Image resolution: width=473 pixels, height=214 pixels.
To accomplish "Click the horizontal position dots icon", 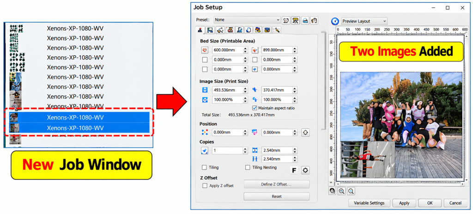I will pos(205,132).
